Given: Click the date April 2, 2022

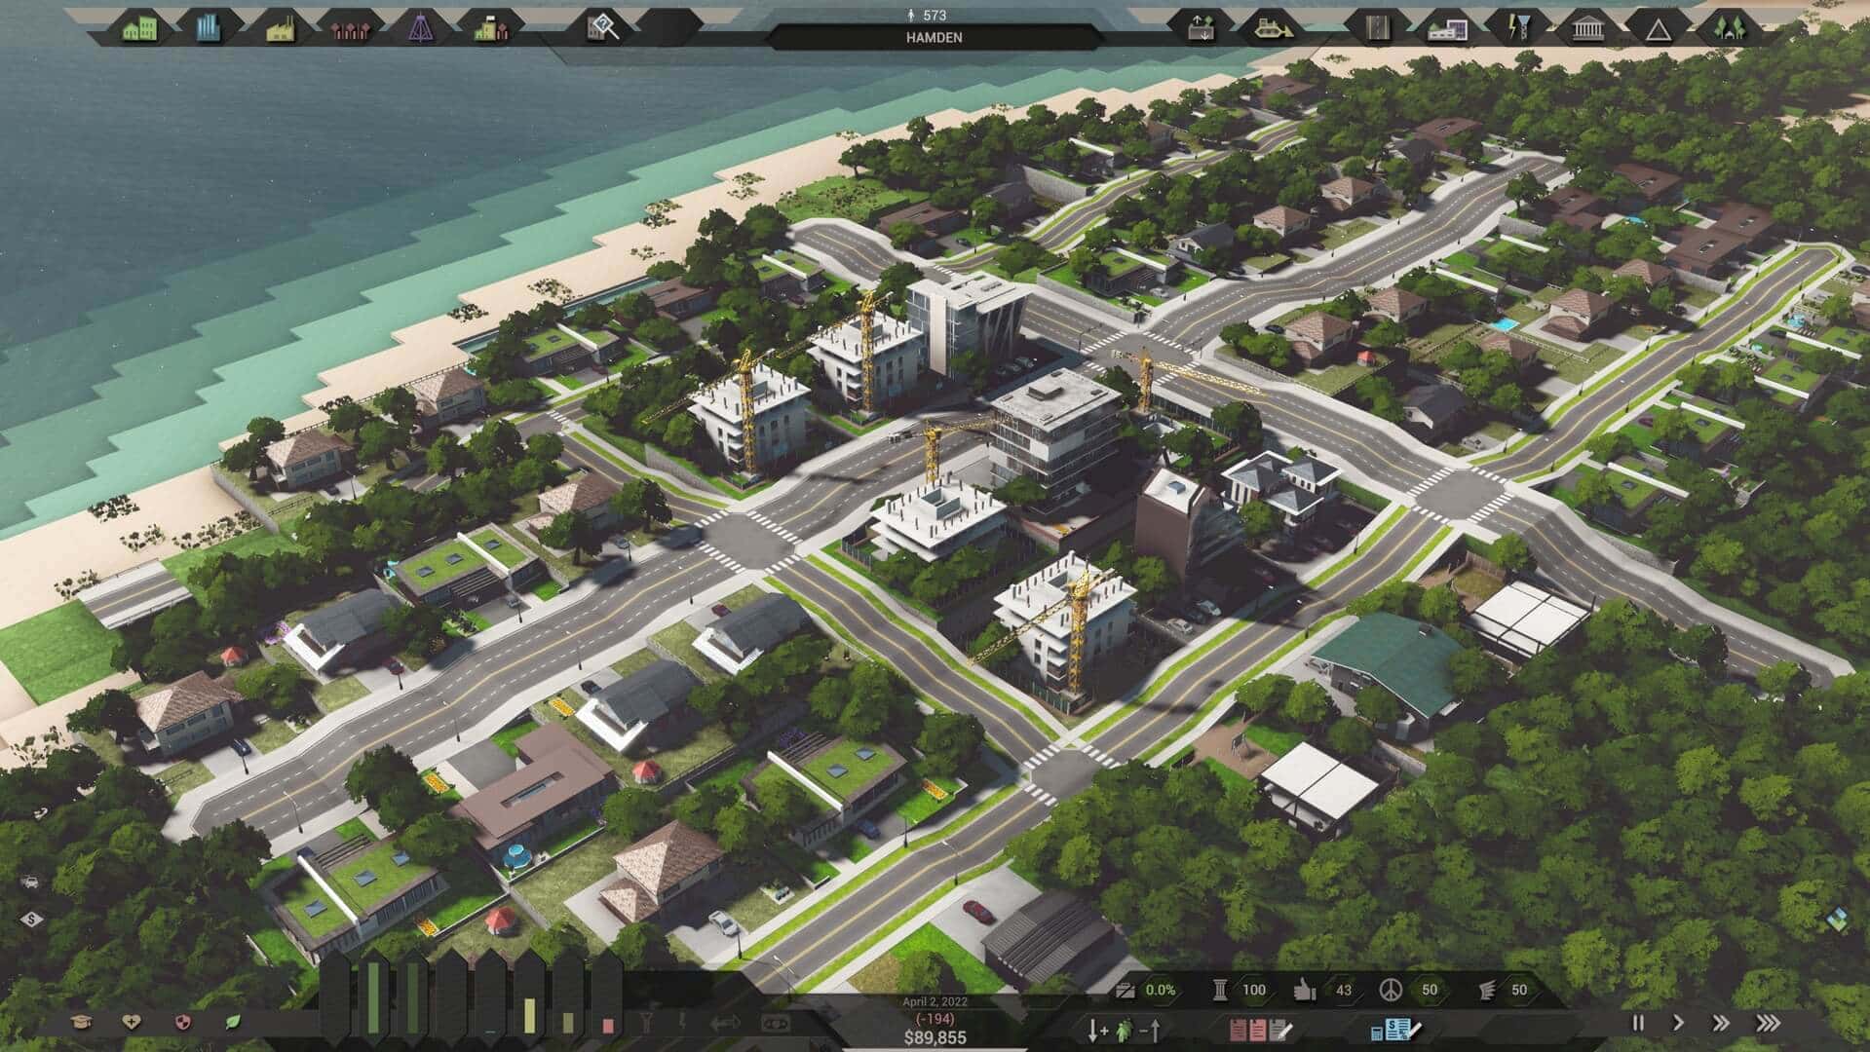Looking at the screenshot, I should [x=935, y=1001].
